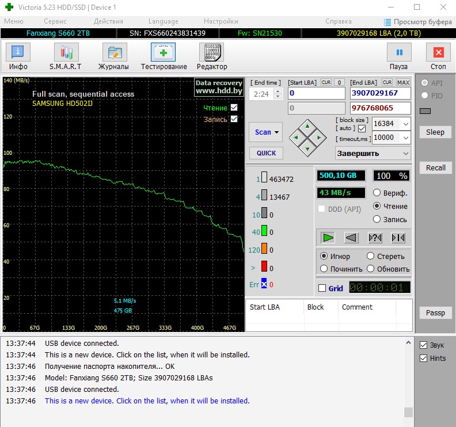Image resolution: width=456 pixels, height=427 pixels.
Task: Open the Сервис menu
Action: [x=55, y=21]
